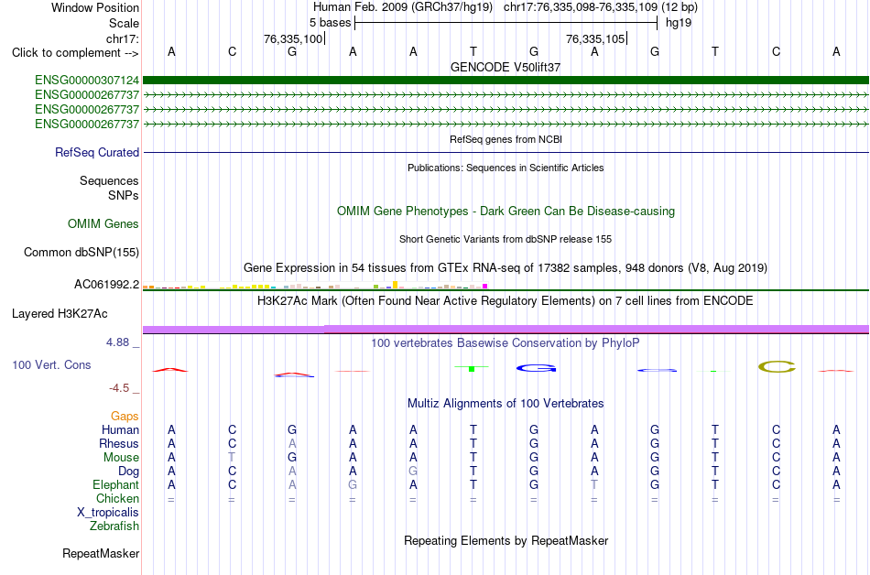Click the 'Human Feb. 2009 (GRCh37/hg19)' text
This screenshot has height=575, width=870.
403,7
